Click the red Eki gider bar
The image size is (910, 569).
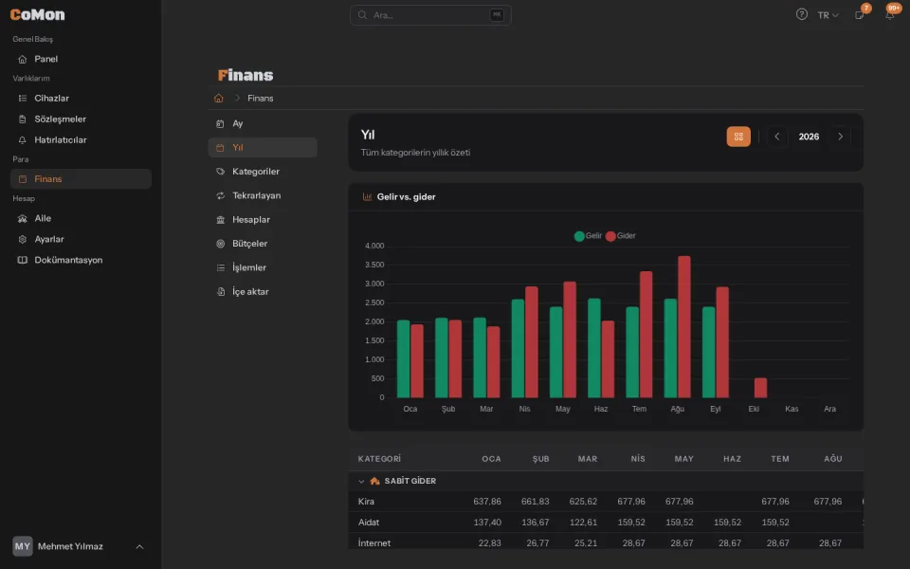pyautogui.click(x=760, y=388)
